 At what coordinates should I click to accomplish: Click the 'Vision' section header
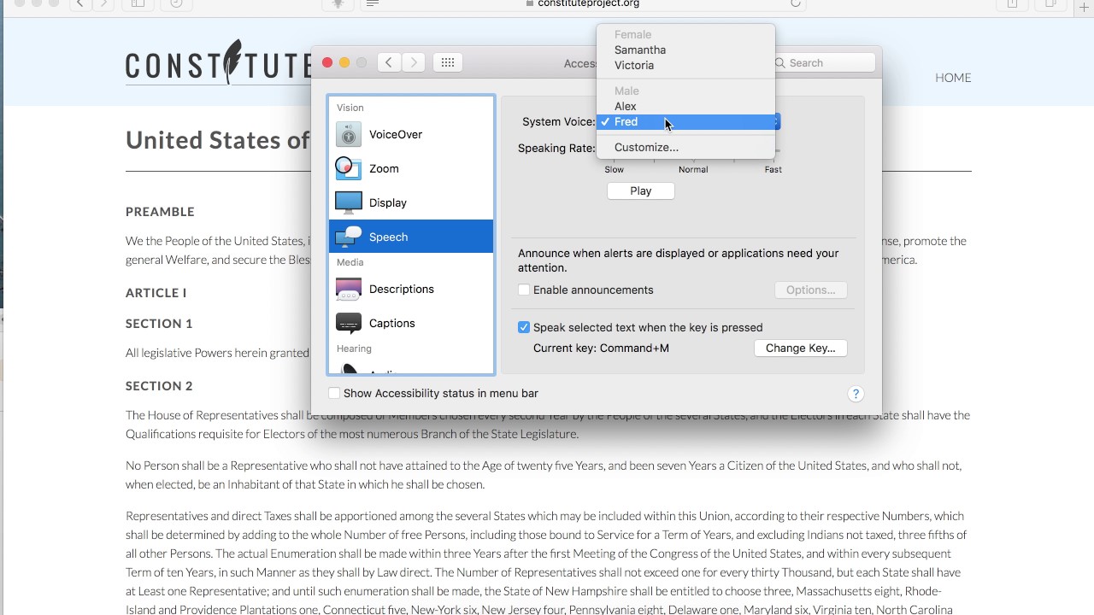350,108
